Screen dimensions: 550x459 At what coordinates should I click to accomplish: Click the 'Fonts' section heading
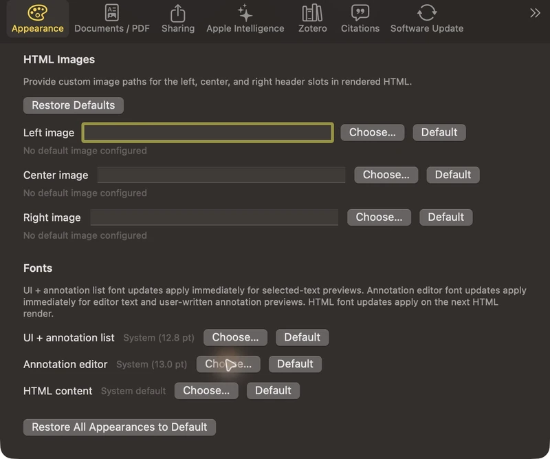38,268
